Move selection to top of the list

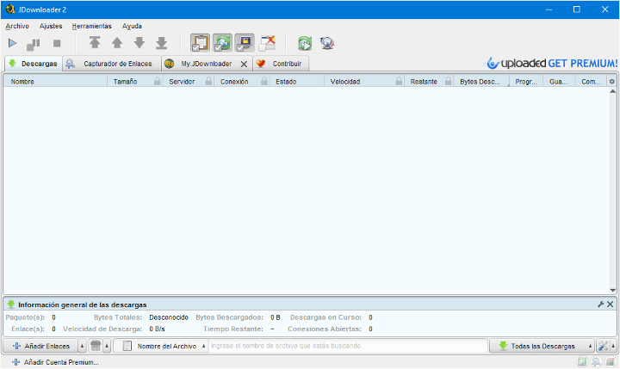[95, 43]
